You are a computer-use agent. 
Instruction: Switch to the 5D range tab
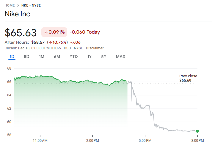point(26,56)
